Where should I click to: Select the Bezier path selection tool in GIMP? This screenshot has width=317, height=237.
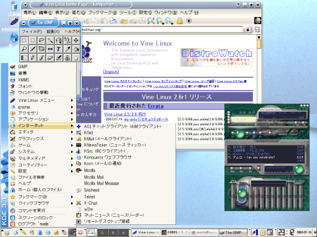(x=59, y=40)
